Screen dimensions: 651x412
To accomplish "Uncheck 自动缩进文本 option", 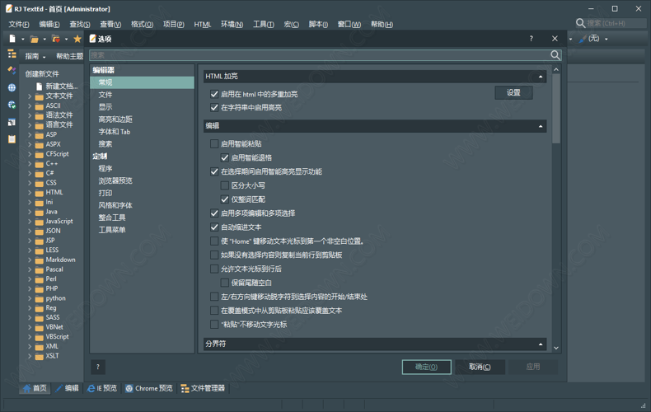I will (x=214, y=227).
